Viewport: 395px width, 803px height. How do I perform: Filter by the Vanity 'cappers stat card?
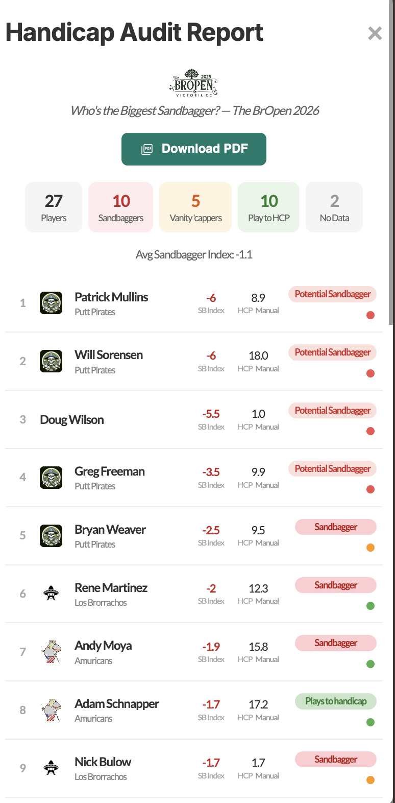[195, 207]
